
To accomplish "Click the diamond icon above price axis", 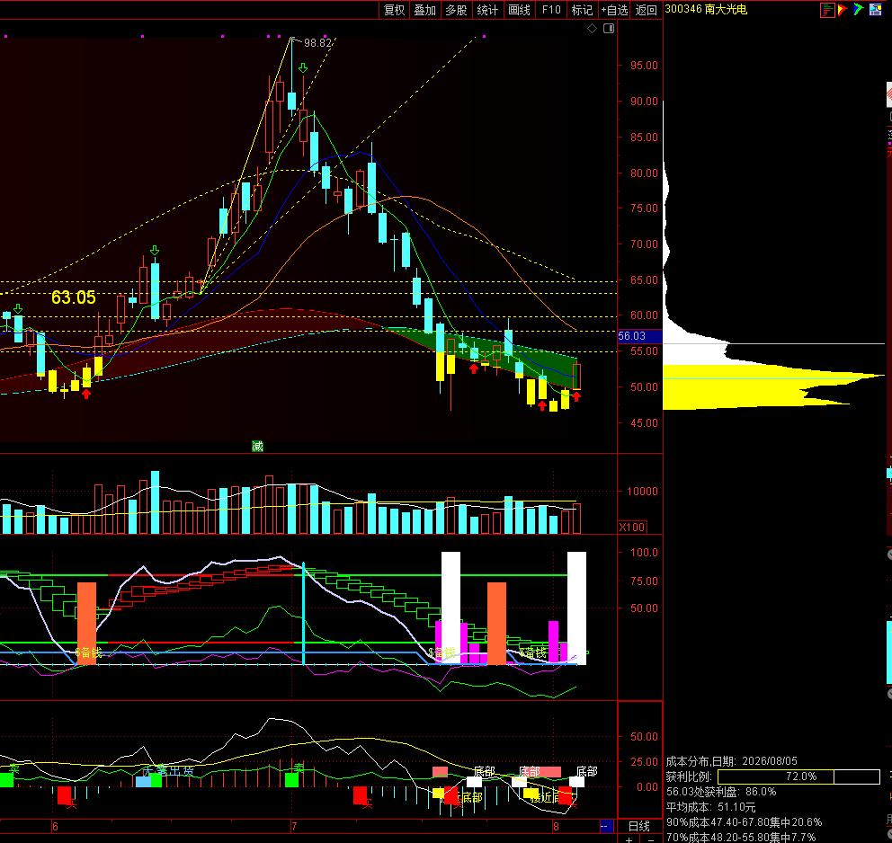I will pyautogui.click(x=593, y=29).
